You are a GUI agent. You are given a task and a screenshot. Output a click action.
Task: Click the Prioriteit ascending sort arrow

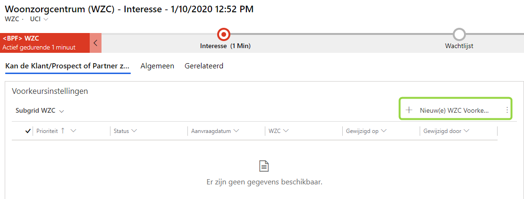coord(62,131)
